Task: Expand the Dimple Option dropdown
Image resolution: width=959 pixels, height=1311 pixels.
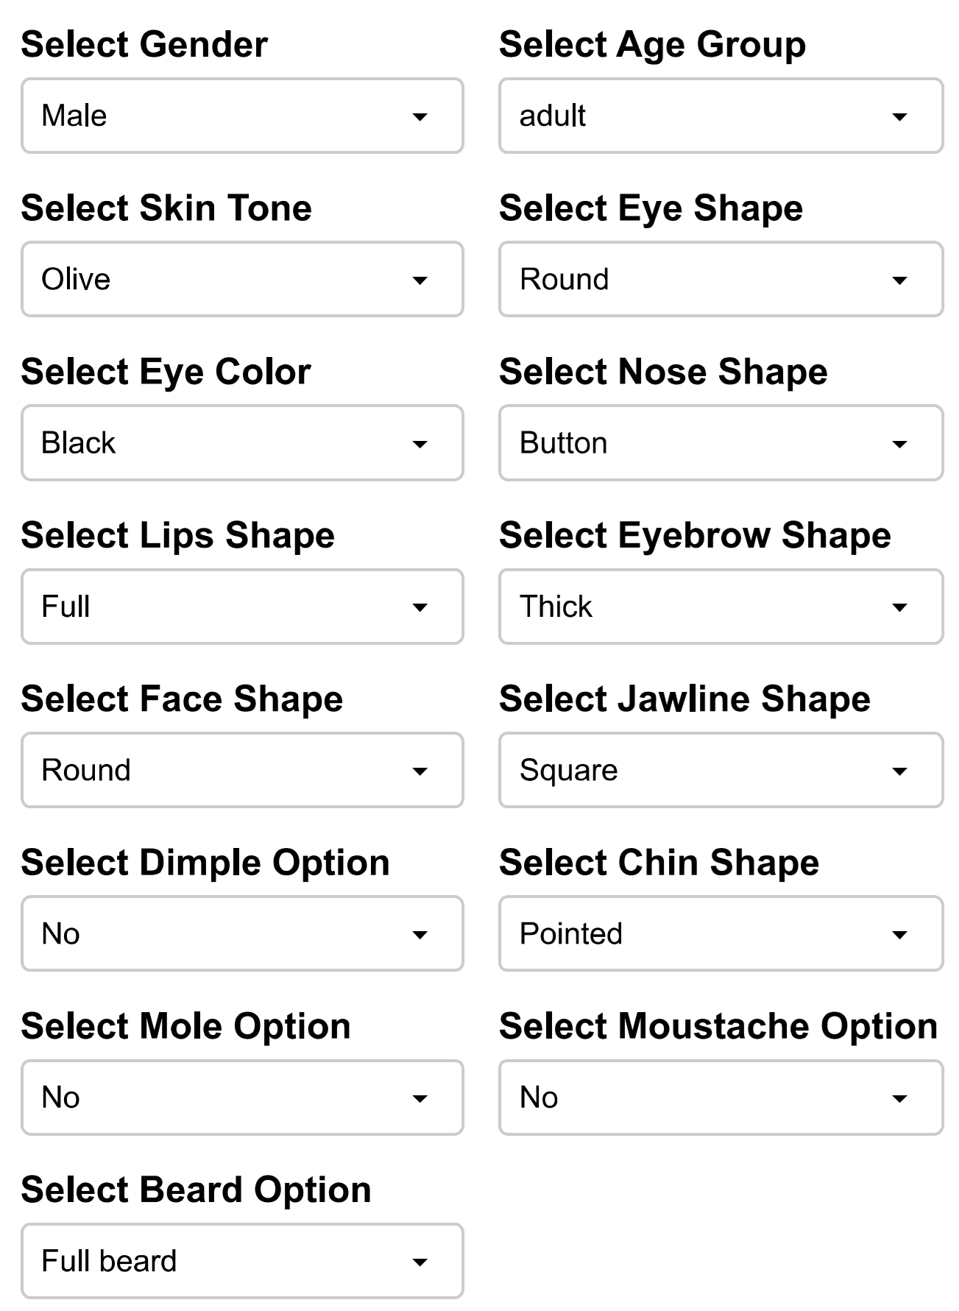Action: (x=242, y=933)
